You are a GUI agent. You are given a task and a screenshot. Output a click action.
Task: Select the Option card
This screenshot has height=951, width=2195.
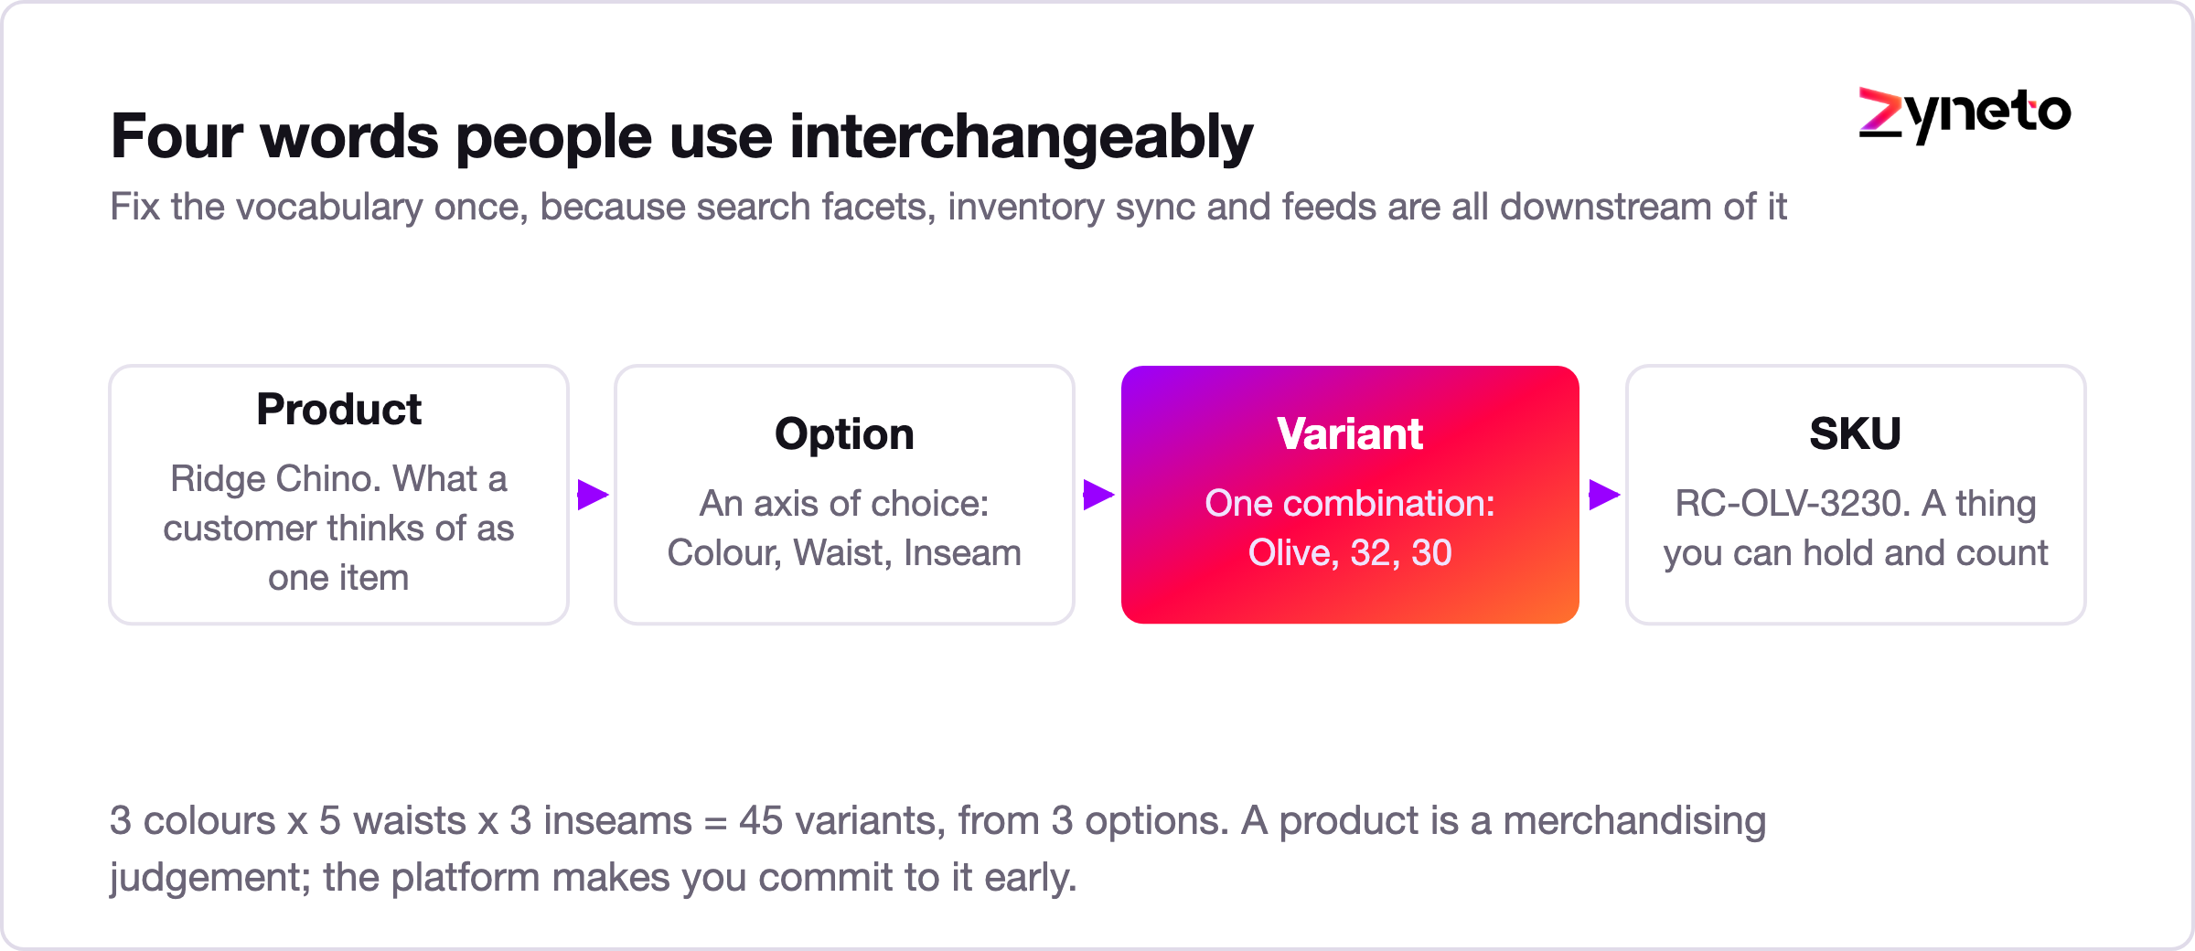point(844,495)
